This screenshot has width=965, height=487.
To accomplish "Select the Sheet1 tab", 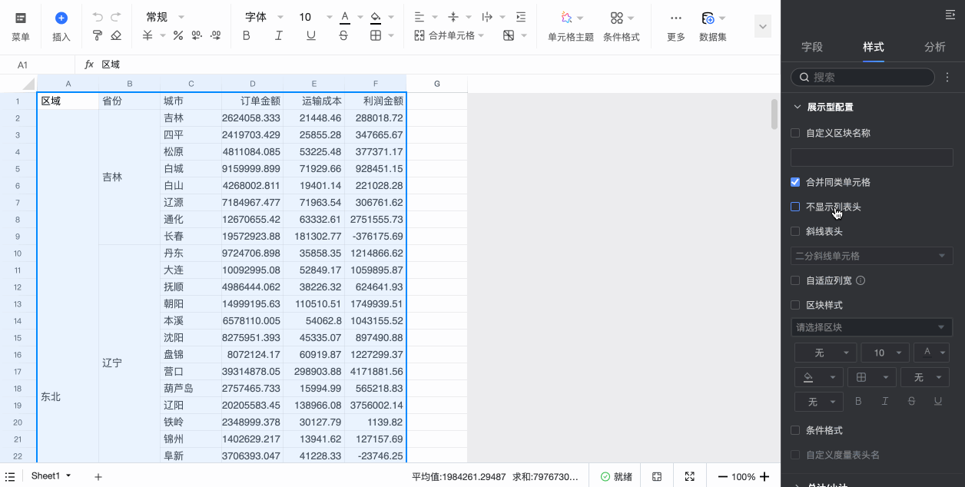I will click(x=45, y=476).
